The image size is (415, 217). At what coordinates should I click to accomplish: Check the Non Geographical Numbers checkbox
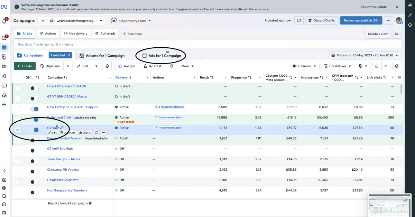pyautogui.click(x=18, y=192)
